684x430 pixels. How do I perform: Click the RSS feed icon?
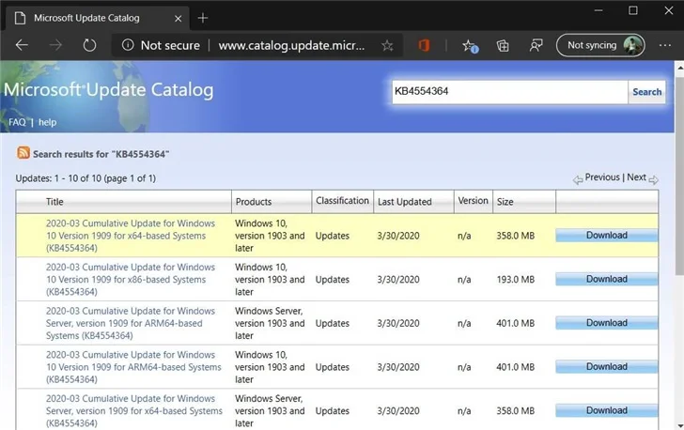click(23, 153)
